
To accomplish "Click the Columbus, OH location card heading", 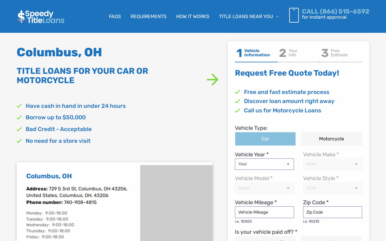I will (49, 176).
